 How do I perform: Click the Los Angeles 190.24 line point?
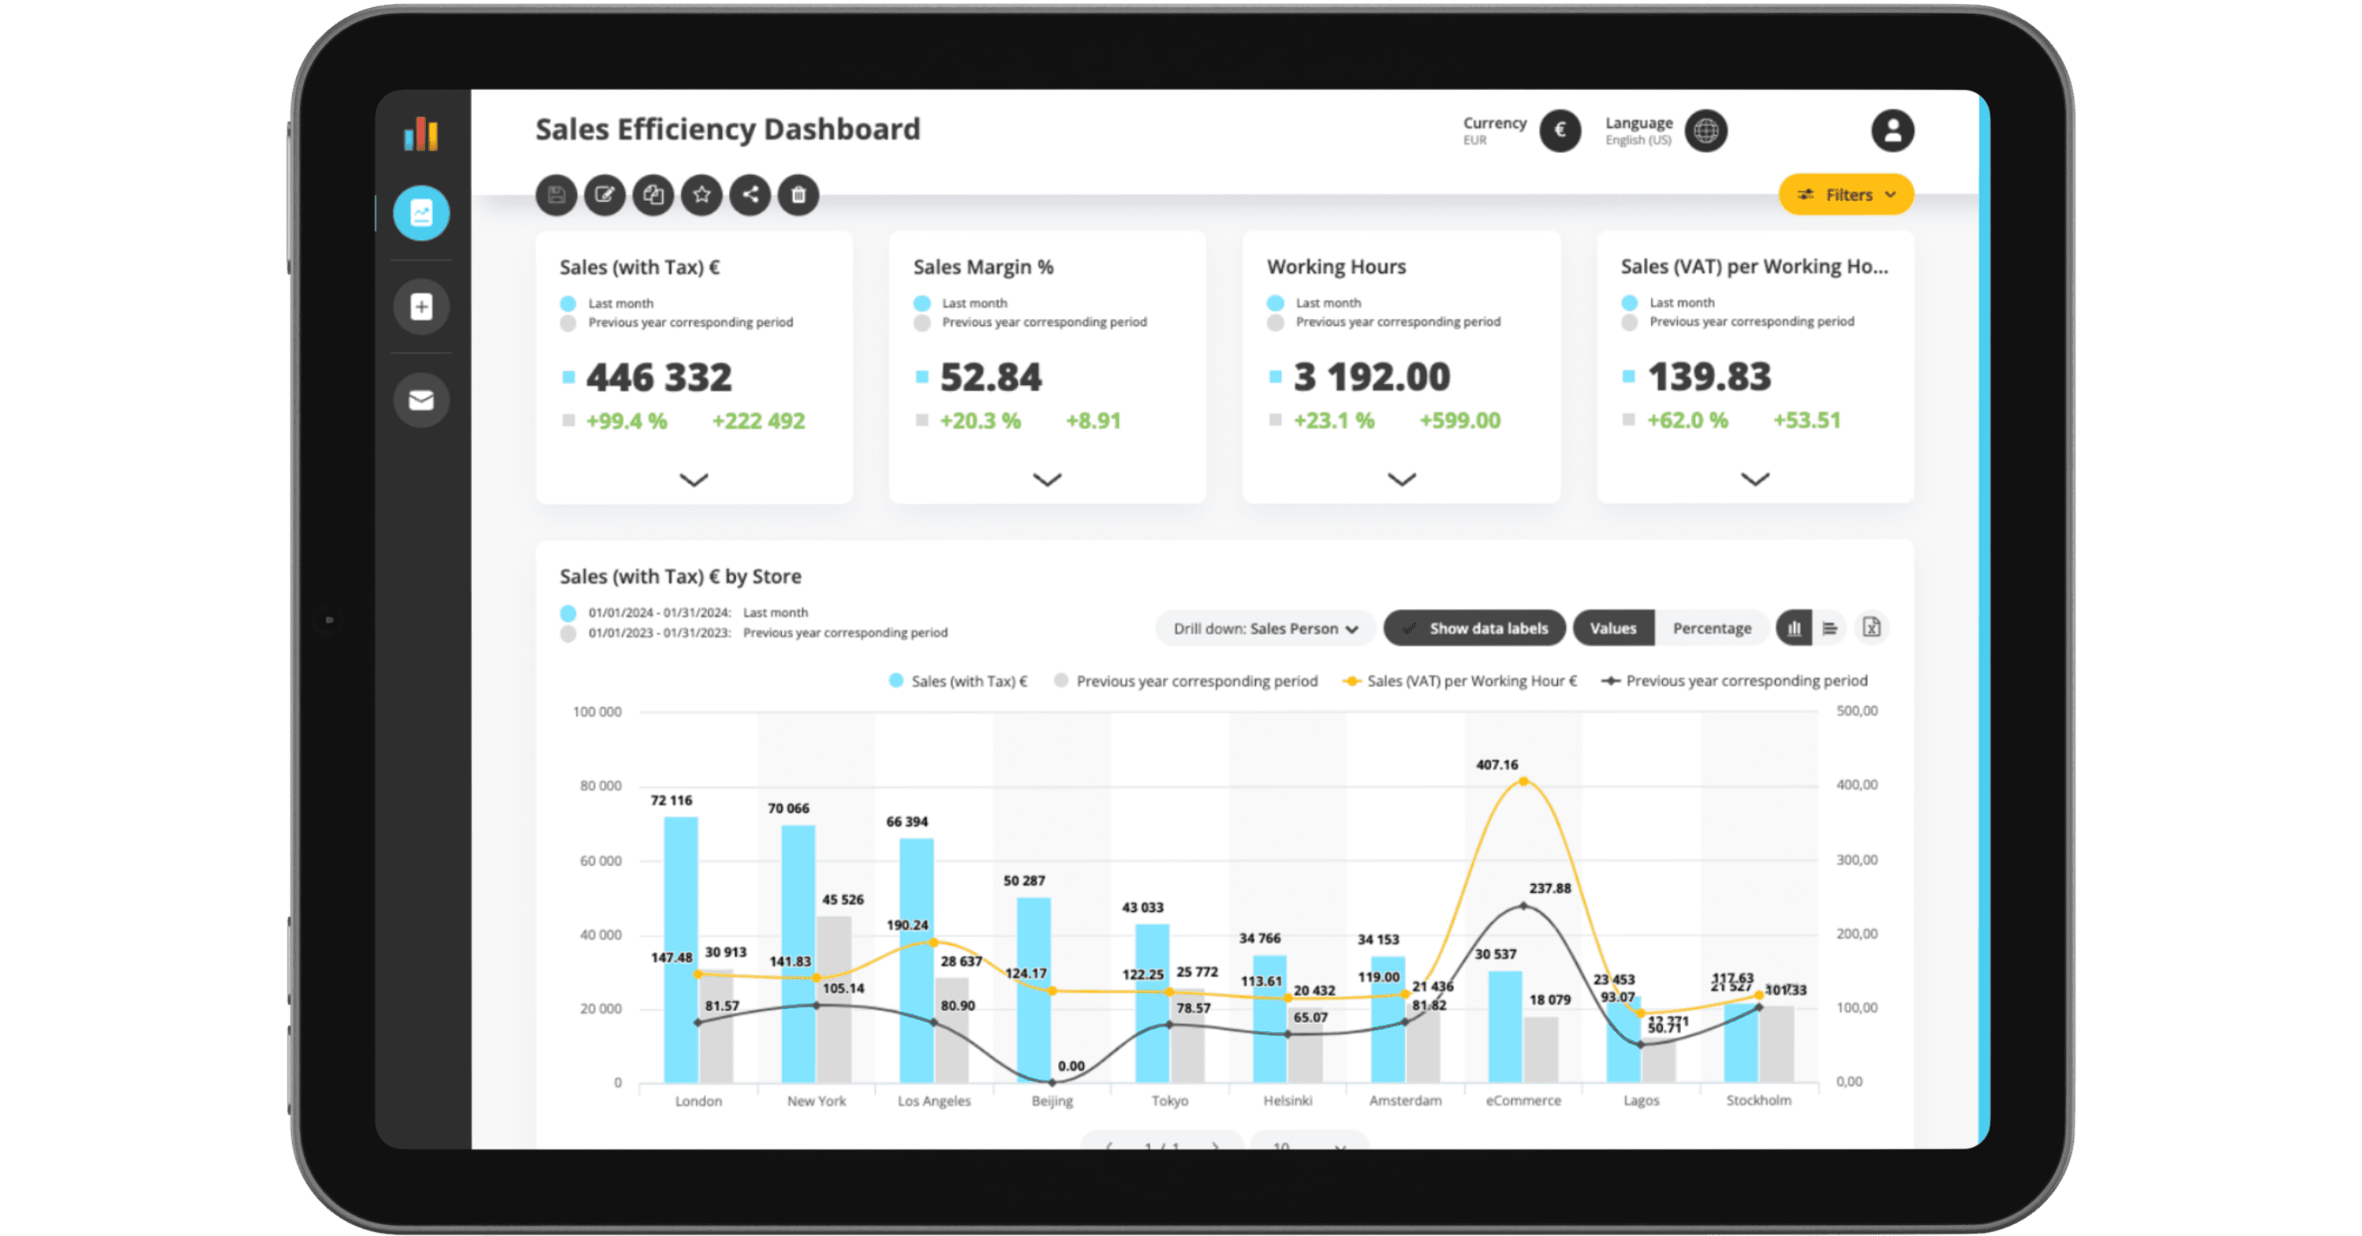click(x=934, y=942)
